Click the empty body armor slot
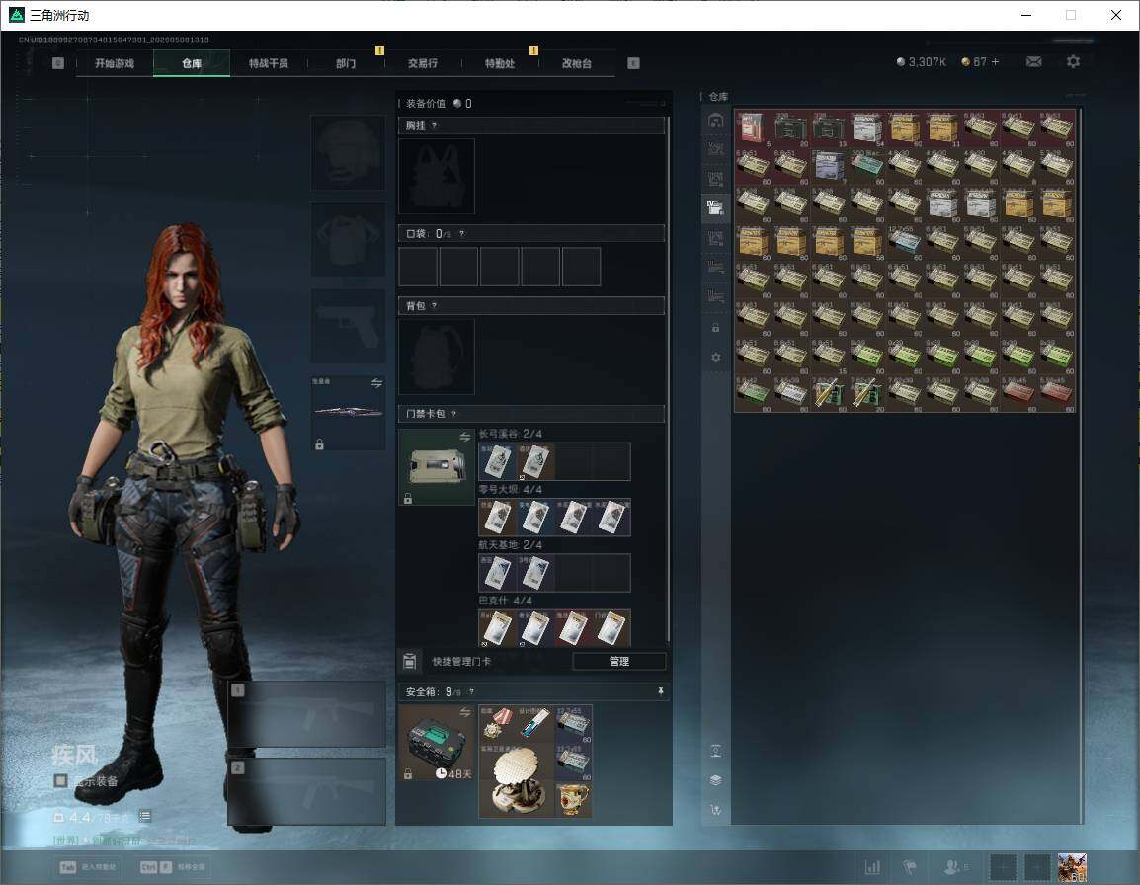 (349, 239)
